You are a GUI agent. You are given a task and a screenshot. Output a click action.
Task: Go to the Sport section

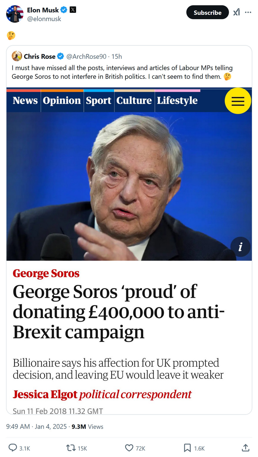pyautogui.click(x=98, y=101)
